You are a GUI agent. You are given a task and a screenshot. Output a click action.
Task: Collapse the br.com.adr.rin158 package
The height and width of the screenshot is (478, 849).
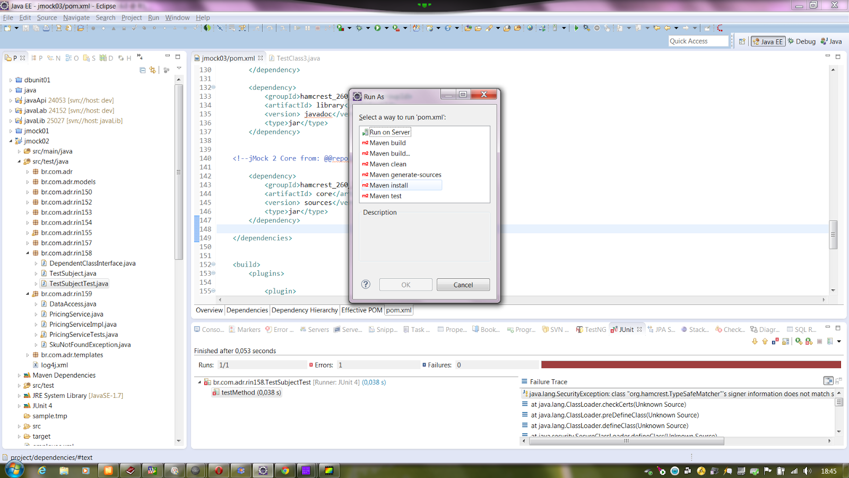pos(28,253)
